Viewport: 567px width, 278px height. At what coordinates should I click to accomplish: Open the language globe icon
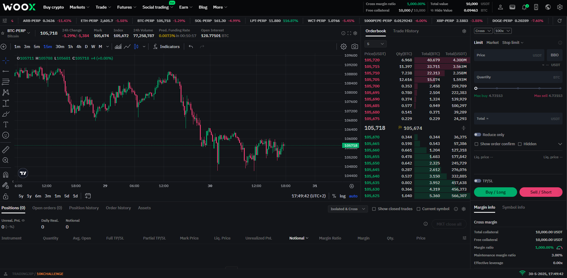548,7
